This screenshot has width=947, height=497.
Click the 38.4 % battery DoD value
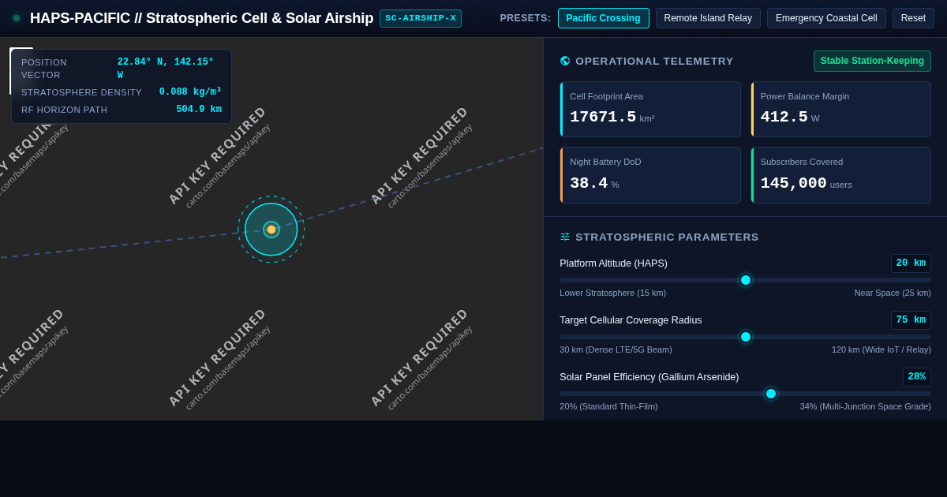point(594,183)
